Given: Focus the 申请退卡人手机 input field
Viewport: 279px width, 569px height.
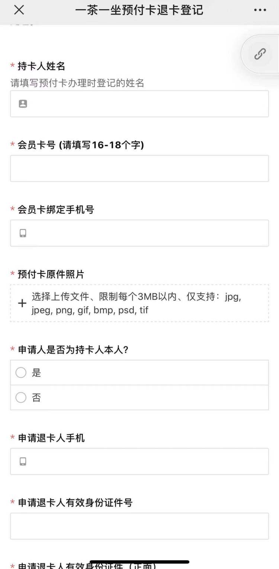Looking at the screenshot, I should point(145,462).
